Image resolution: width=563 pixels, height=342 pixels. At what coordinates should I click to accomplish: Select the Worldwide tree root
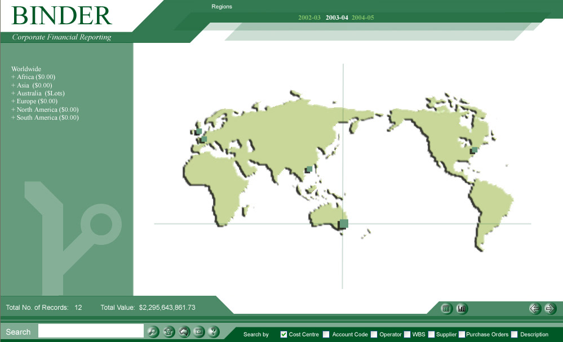pos(26,69)
